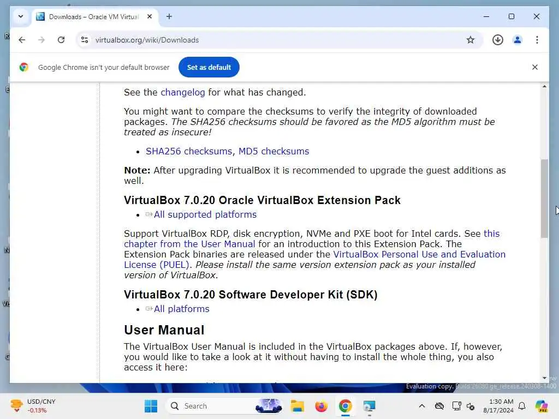559x419 pixels.
Task: Open the MD5 checksums link
Action: [x=274, y=151]
